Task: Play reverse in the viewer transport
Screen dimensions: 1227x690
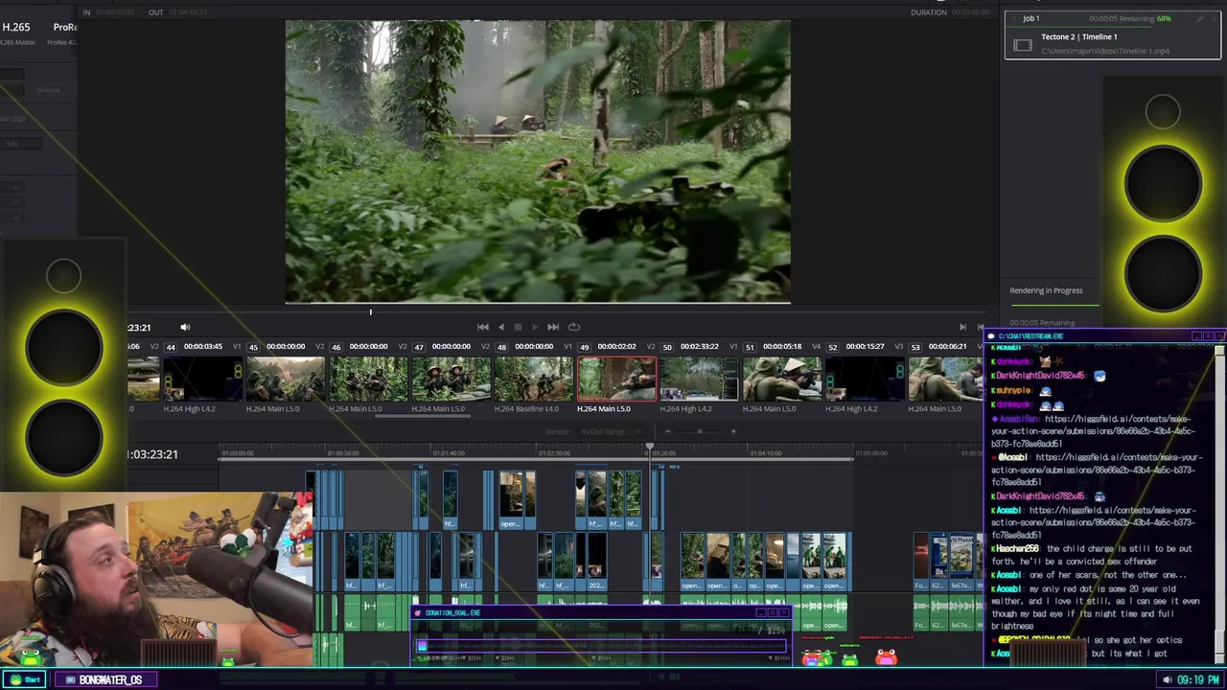Action: (x=500, y=327)
